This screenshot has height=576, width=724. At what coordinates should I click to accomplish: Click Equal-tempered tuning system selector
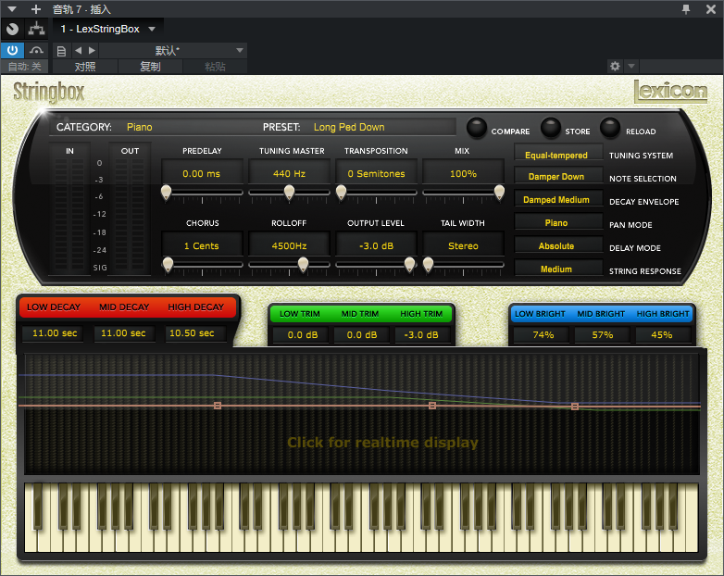558,155
